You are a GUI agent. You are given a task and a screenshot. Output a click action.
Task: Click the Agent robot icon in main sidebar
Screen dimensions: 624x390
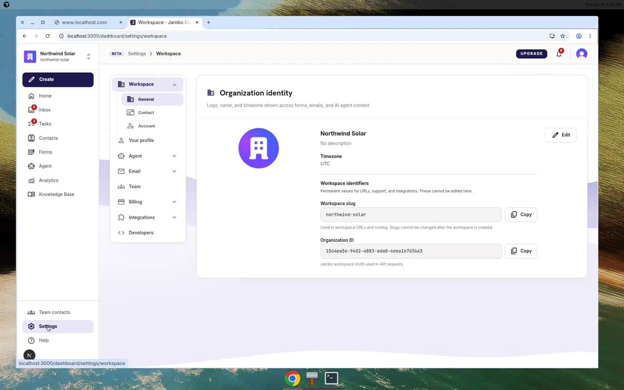[x=31, y=166]
